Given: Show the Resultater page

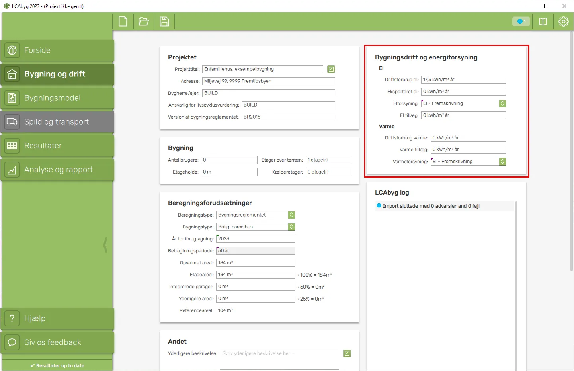Looking at the screenshot, I should coord(57,146).
